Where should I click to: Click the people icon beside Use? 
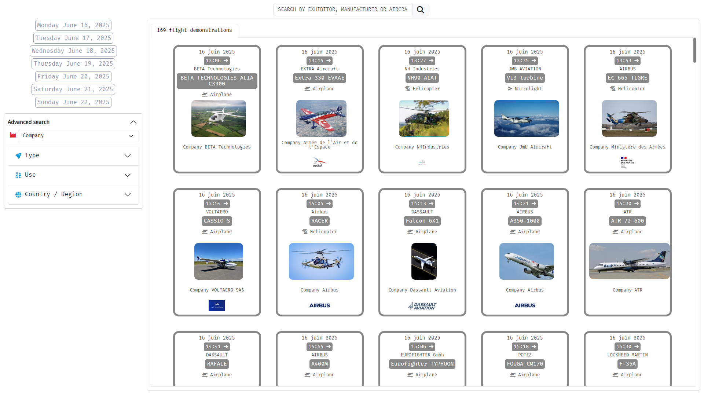(x=18, y=175)
